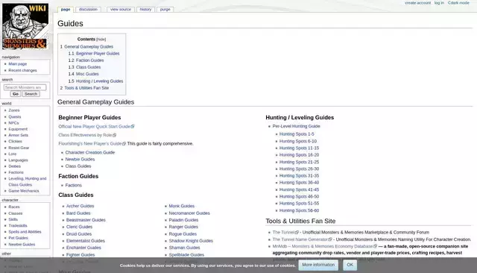Open Game Mechanics sidebar link
Image resolution: width=477 pixels, height=273 pixels.
click(x=24, y=191)
